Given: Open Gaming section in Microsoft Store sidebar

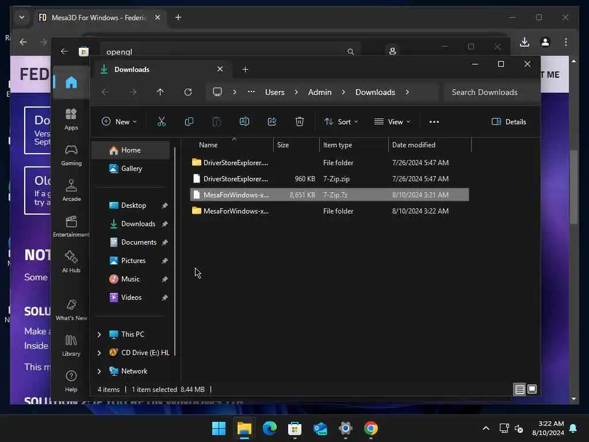Looking at the screenshot, I should click(71, 155).
